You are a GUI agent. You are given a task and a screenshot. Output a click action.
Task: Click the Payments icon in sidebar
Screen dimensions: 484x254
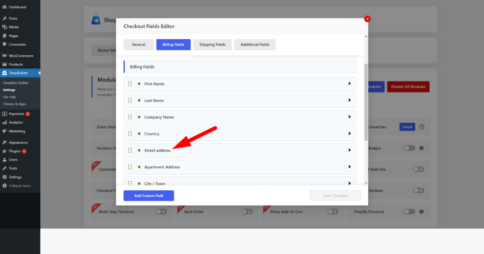click(4, 114)
